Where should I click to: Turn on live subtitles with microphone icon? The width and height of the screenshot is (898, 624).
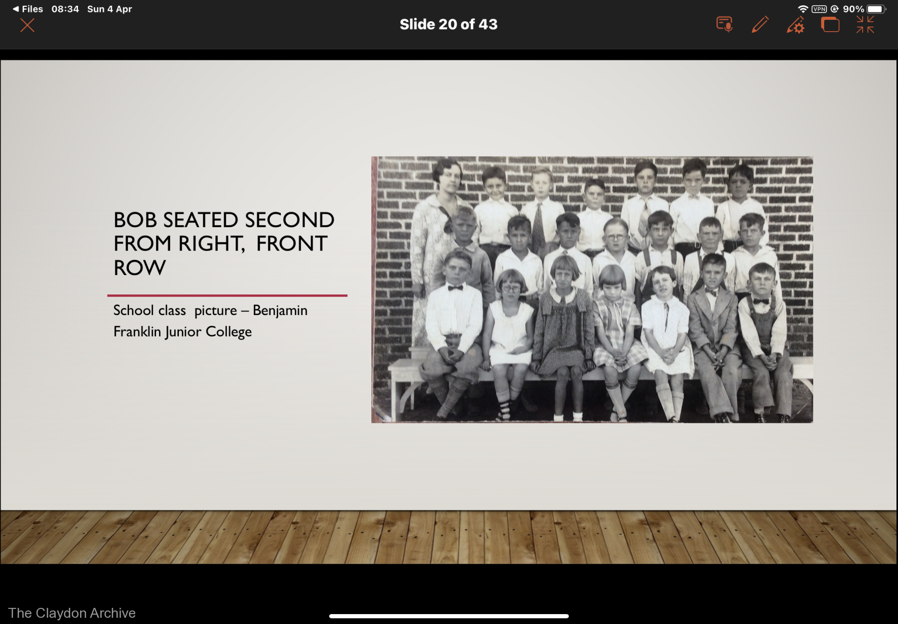click(x=724, y=24)
